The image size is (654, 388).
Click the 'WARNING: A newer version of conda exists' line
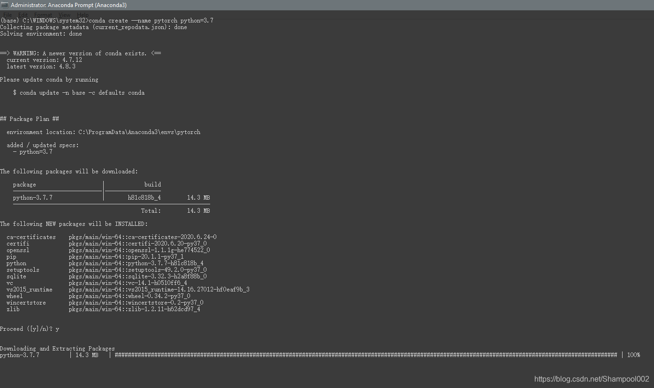point(80,53)
